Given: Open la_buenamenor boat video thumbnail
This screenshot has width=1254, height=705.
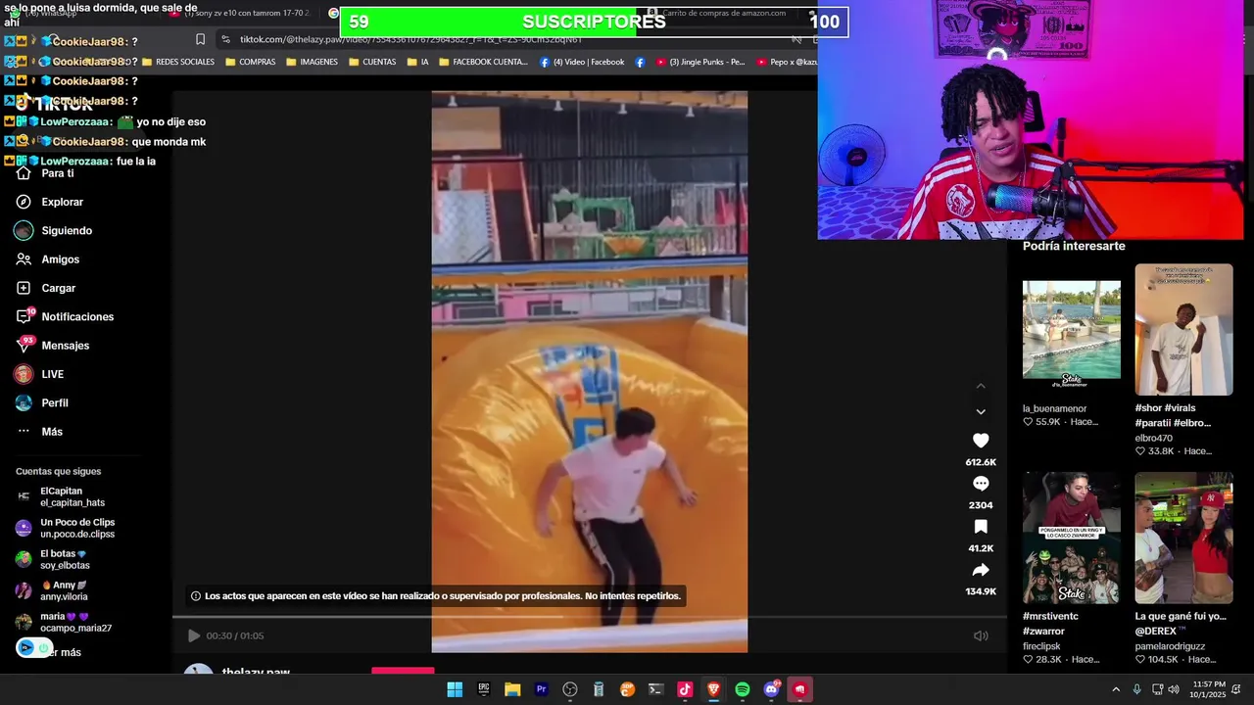Looking at the screenshot, I should pyautogui.click(x=1072, y=330).
